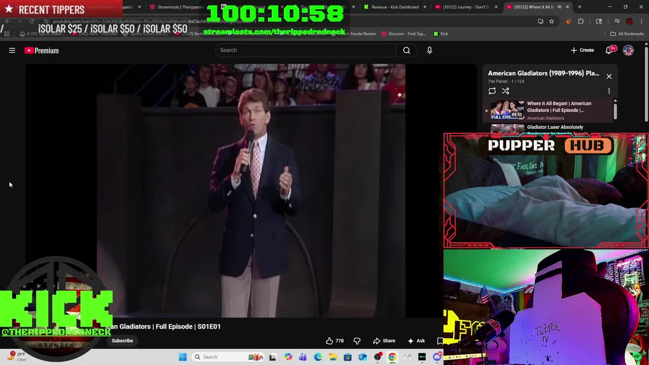Open the Chrome taskbar icon
Image resolution: width=649 pixels, height=365 pixels.
(x=392, y=357)
